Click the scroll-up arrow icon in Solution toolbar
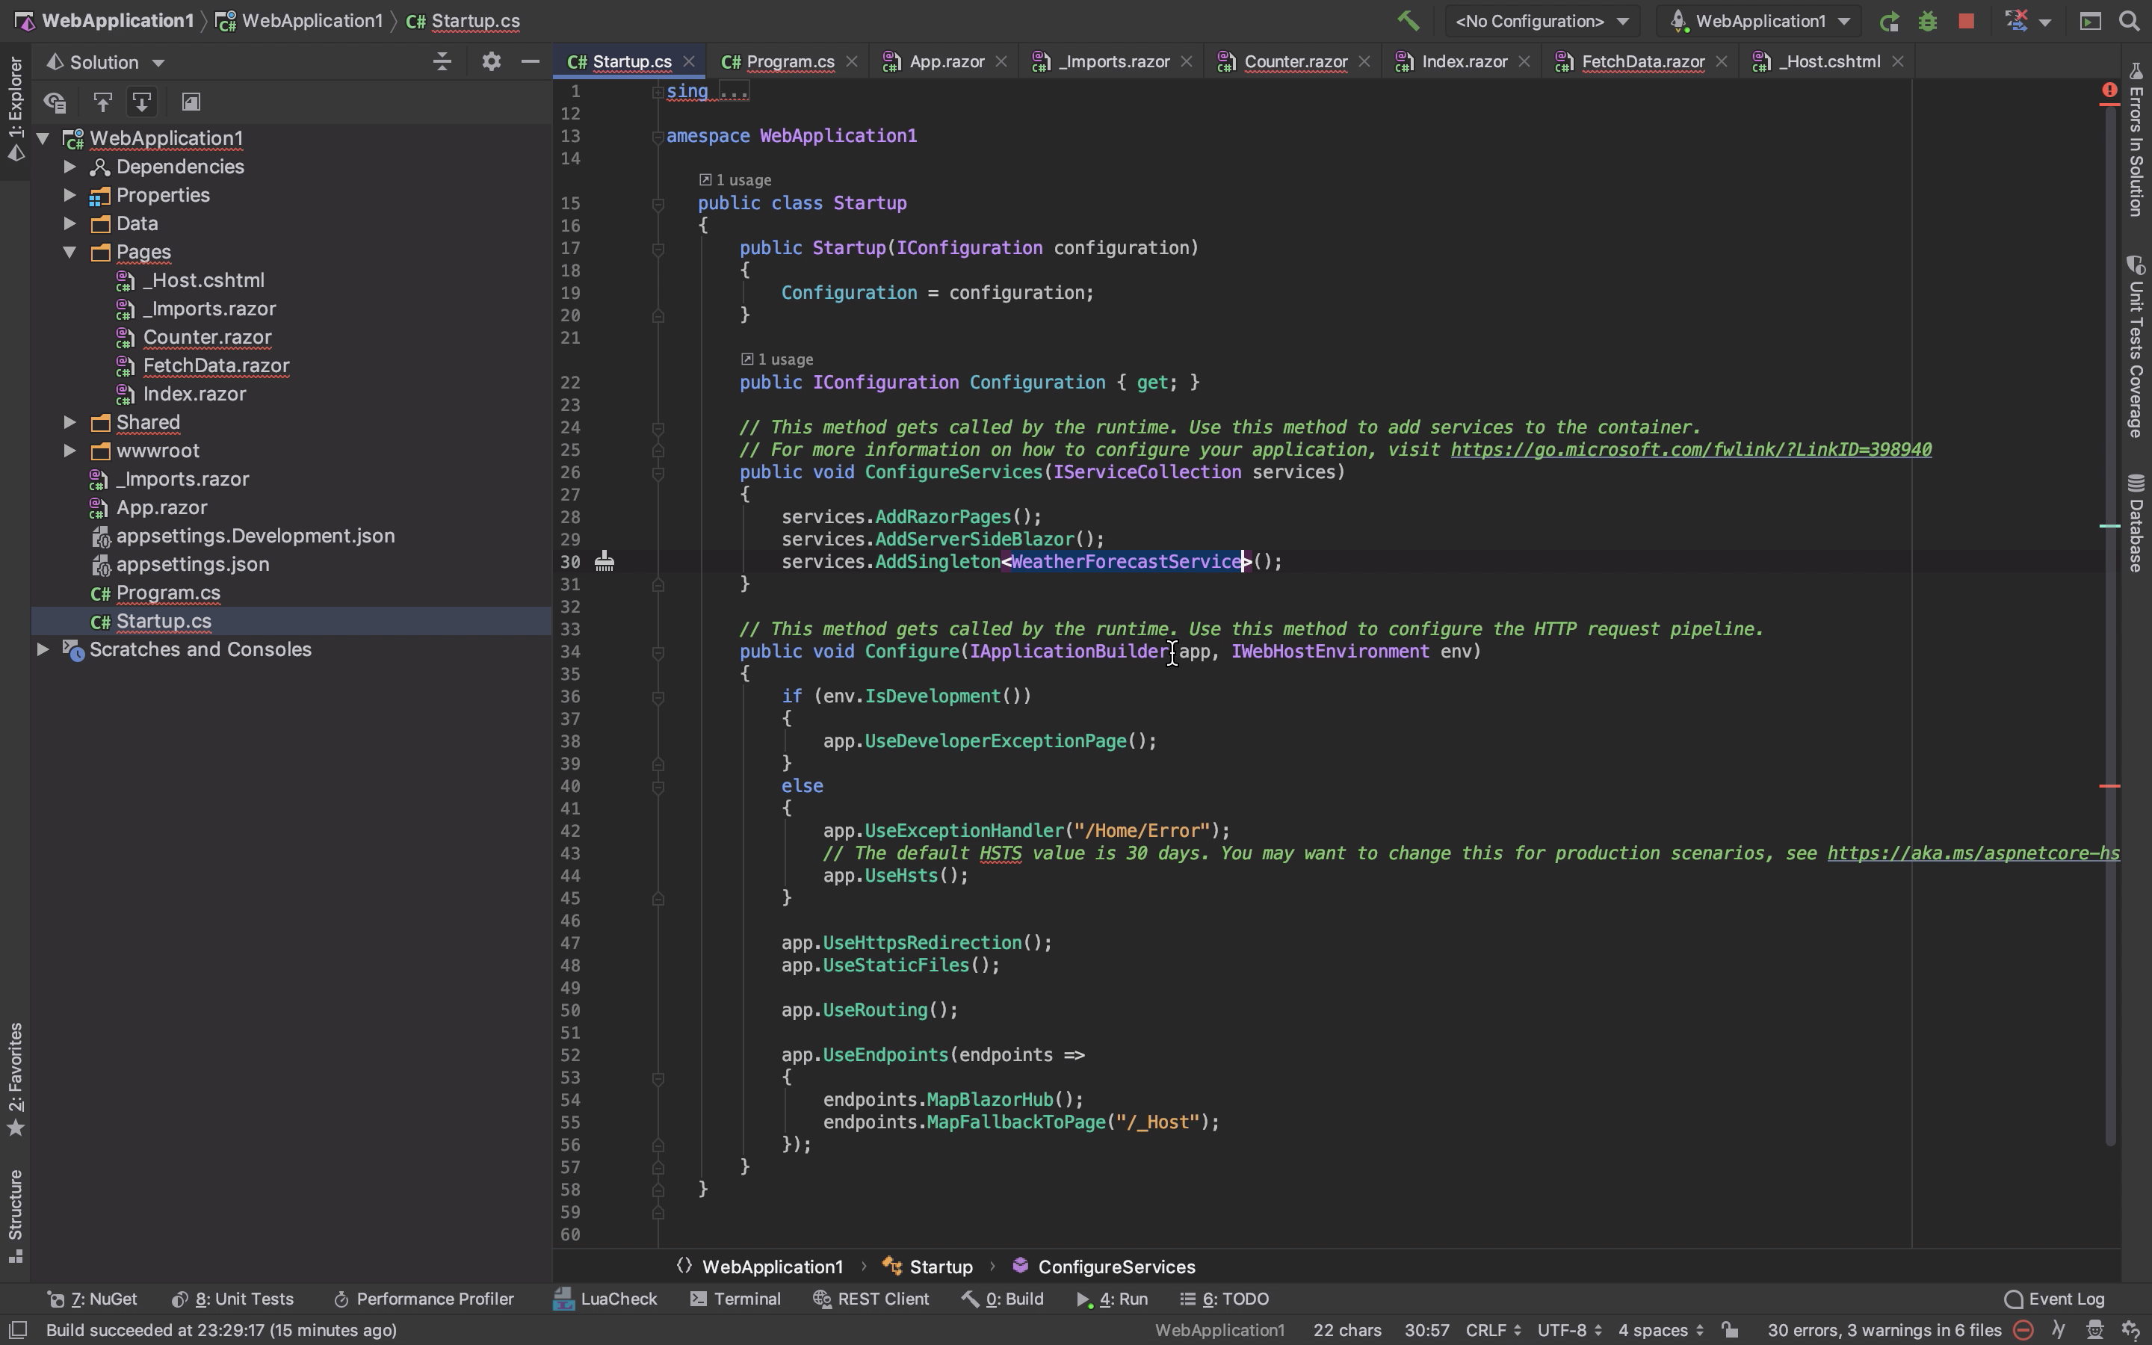This screenshot has height=1345, width=2152. tap(102, 102)
